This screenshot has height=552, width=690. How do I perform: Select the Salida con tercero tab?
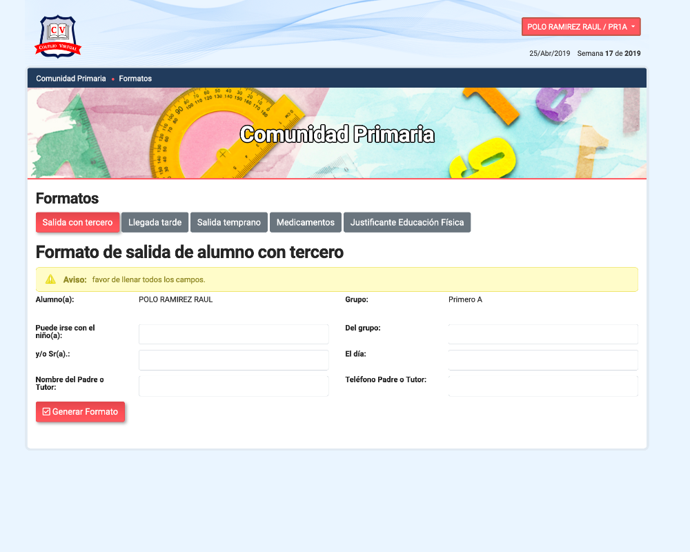tap(77, 223)
